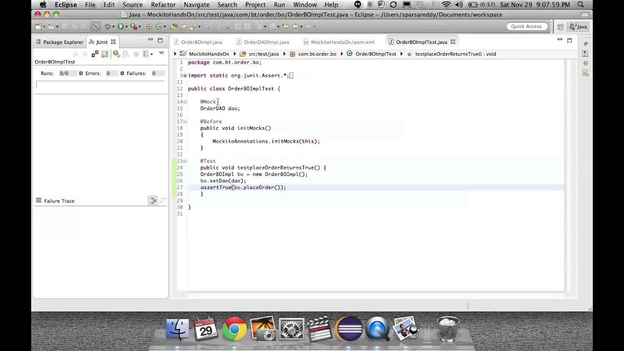Image resolution: width=624 pixels, height=351 pixels.
Task: Collapse the @Before method fold on line 17
Action: (185, 121)
